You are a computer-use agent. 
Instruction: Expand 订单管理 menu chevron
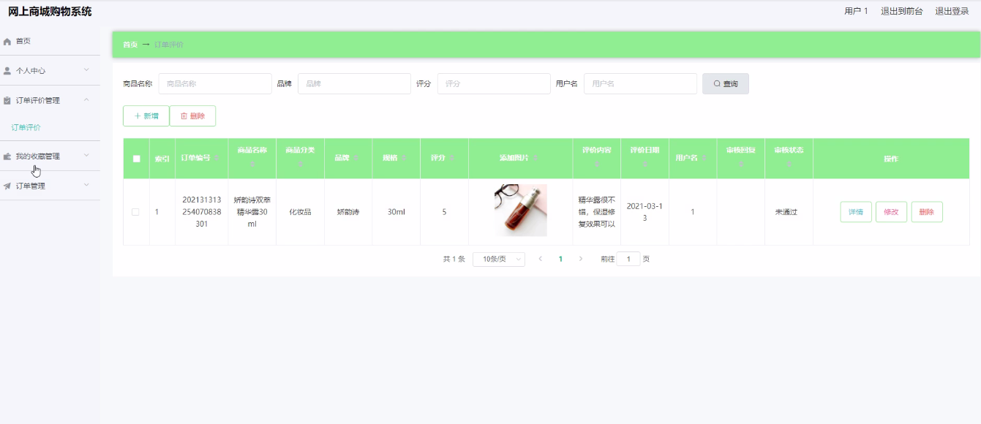pyautogui.click(x=86, y=186)
